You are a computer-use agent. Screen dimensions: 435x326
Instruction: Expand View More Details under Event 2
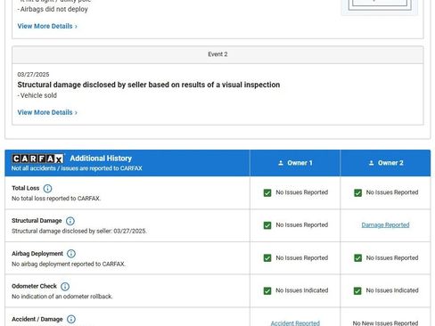click(47, 112)
